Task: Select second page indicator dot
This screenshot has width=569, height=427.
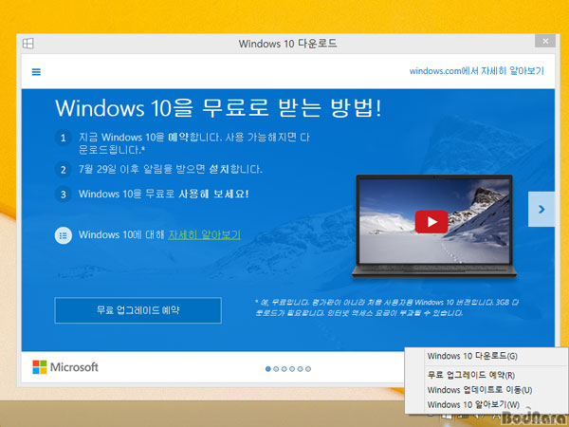Action: [x=276, y=369]
